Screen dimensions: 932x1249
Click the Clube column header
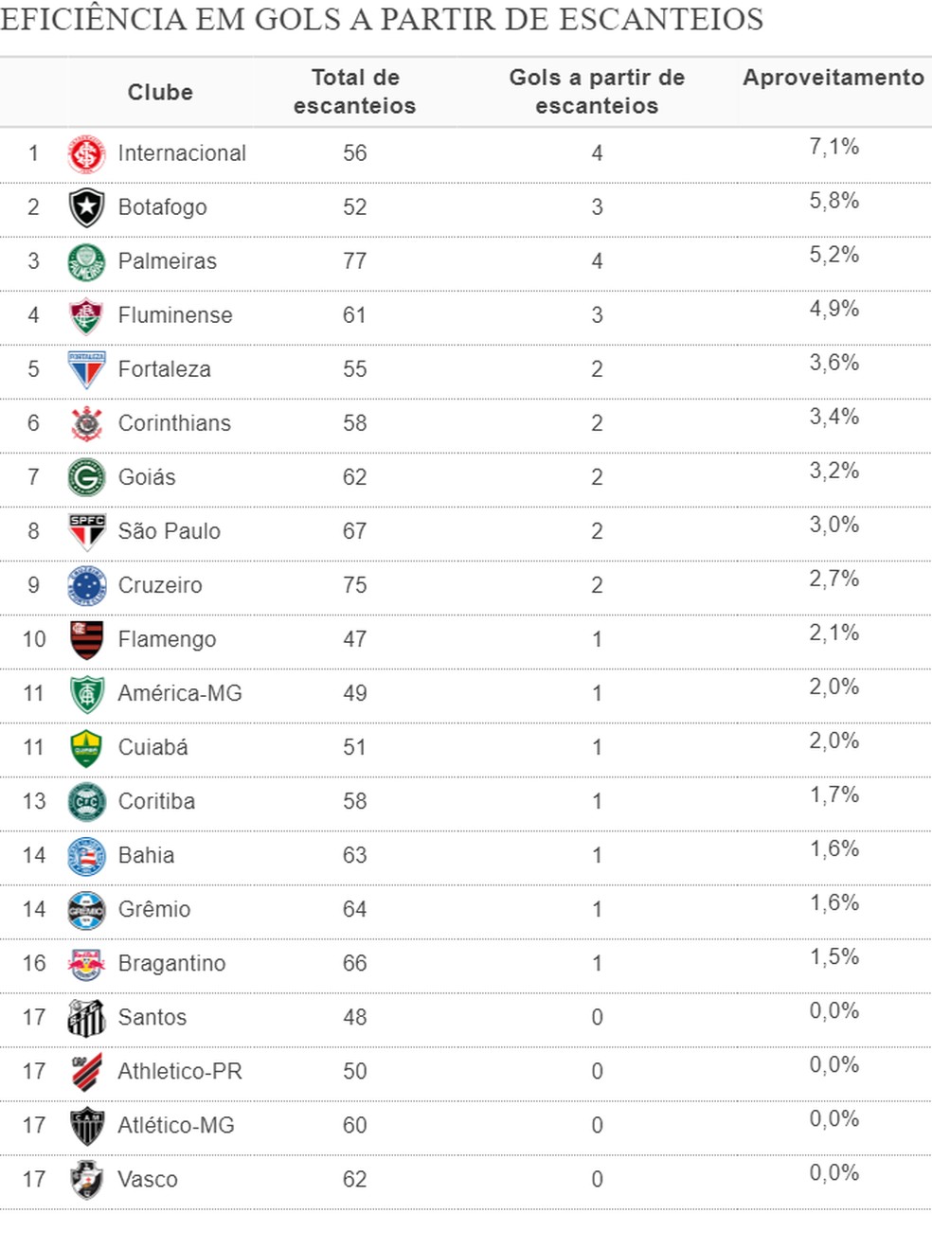[x=160, y=92]
